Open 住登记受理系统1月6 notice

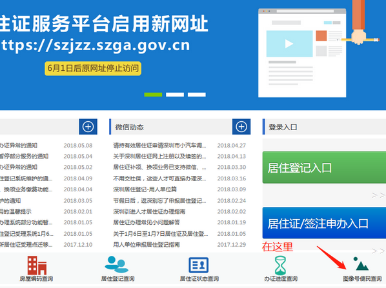pyautogui.click(x=26, y=233)
